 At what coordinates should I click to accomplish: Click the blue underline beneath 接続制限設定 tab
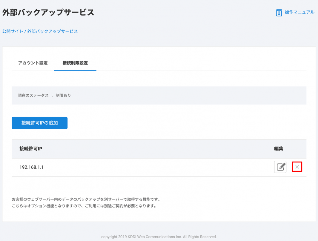coord(75,70)
